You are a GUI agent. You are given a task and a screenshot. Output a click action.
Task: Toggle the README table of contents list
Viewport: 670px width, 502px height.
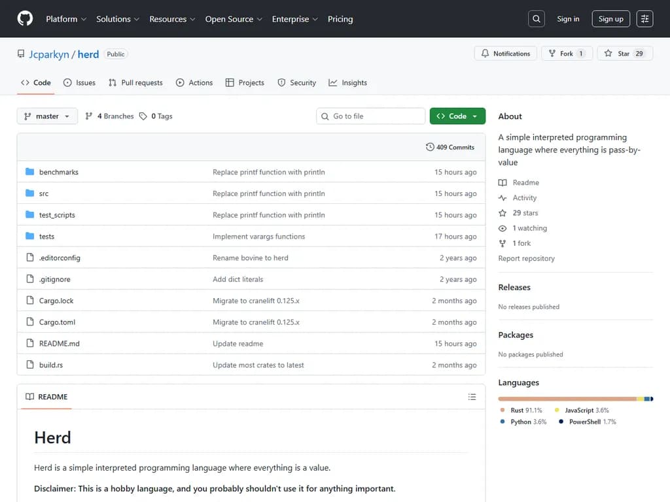click(472, 397)
